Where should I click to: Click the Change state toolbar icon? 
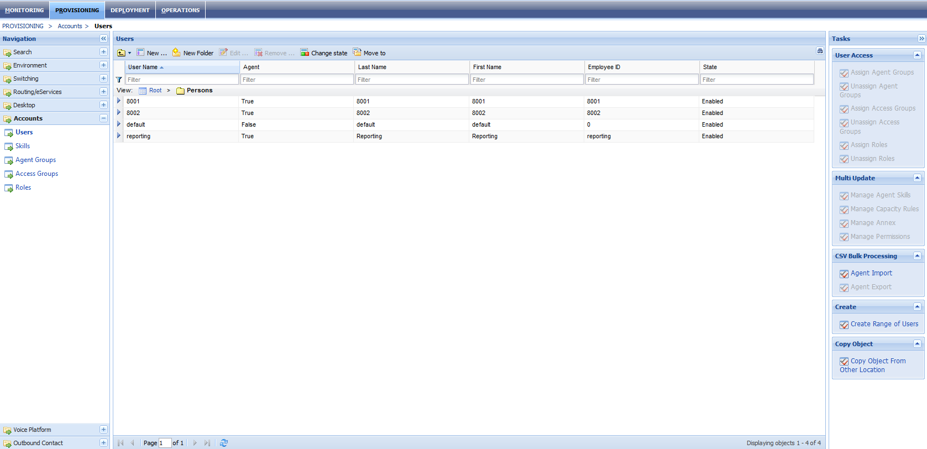[x=305, y=53]
